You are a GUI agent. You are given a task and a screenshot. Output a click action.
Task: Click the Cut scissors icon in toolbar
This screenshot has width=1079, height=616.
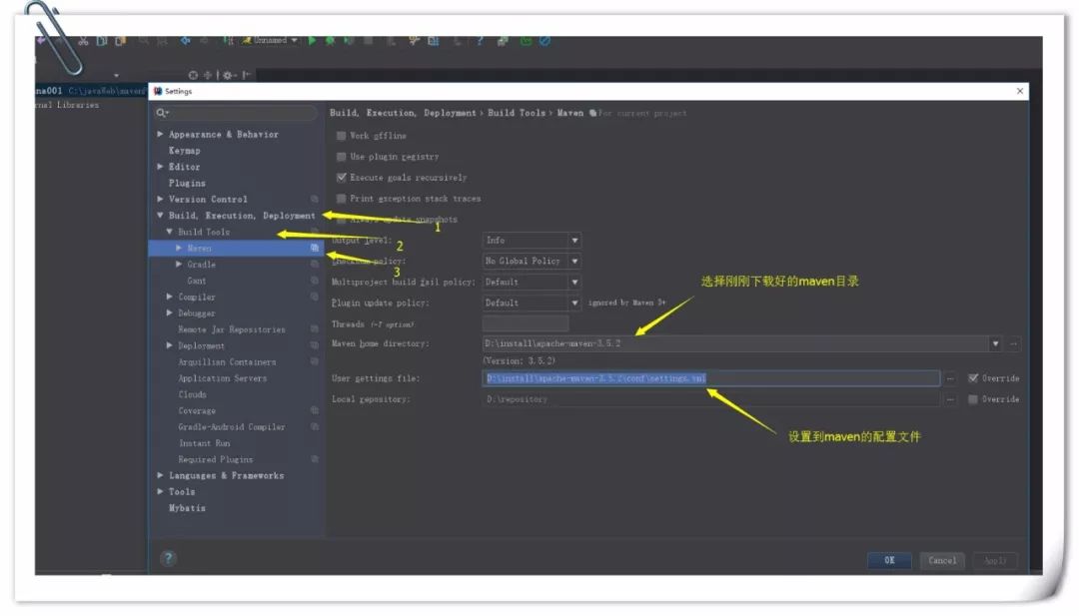(84, 41)
